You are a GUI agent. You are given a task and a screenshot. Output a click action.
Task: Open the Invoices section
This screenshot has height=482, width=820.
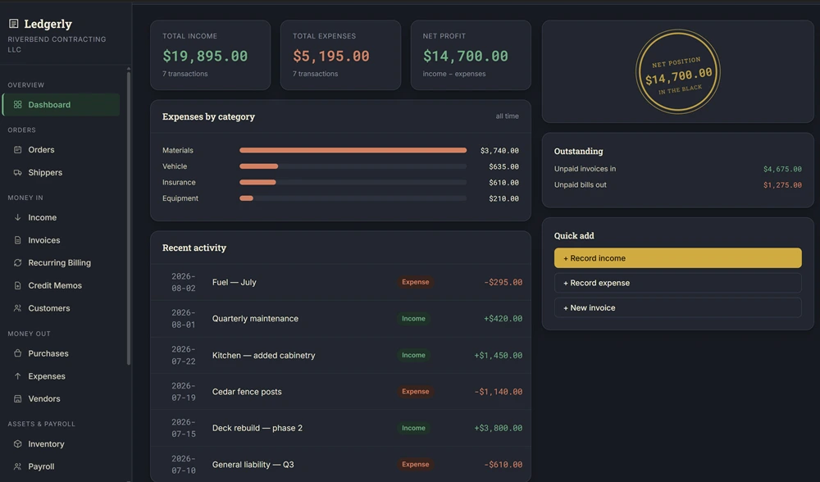tap(61, 240)
